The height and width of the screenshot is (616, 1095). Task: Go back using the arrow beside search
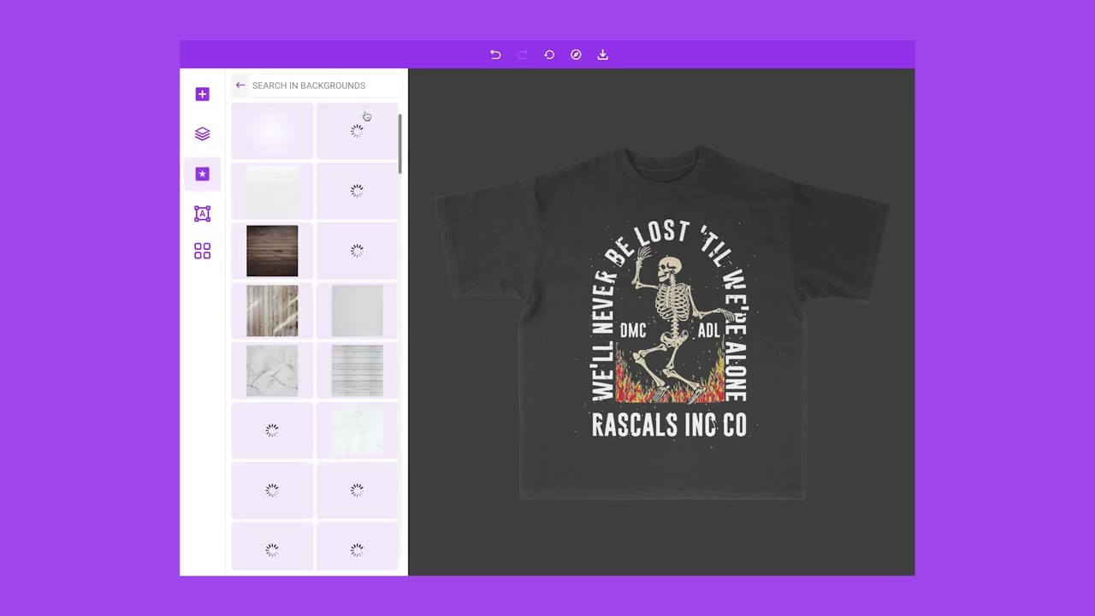point(240,85)
